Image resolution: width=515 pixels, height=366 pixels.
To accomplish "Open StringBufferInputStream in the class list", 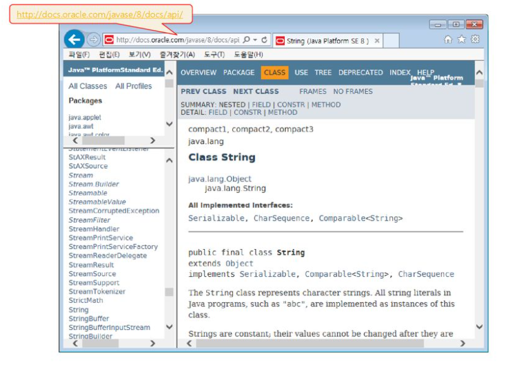I will (109, 327).
